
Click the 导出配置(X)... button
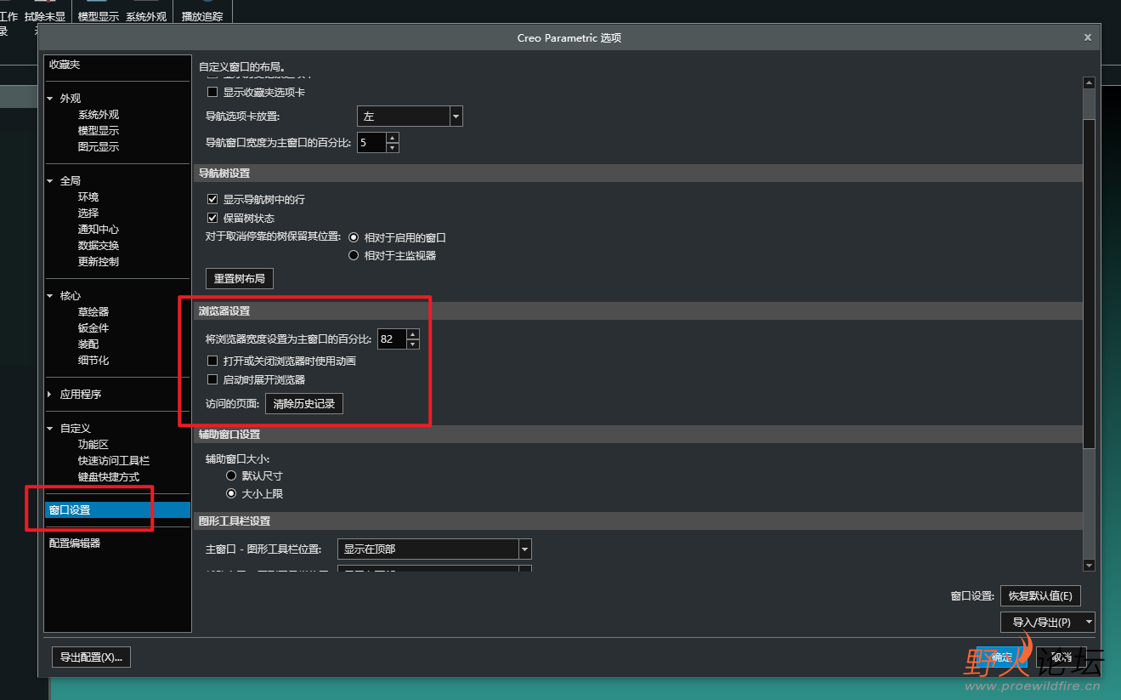tap(91, 657)
